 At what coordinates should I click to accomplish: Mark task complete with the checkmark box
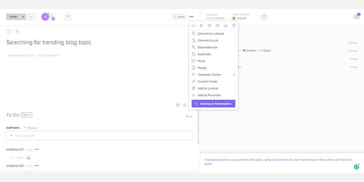31,17
